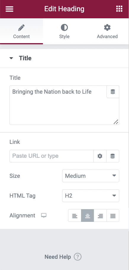Align heading to the left
Screen dimensions: 129x270
pyautogui.click(x=75, y=216)
